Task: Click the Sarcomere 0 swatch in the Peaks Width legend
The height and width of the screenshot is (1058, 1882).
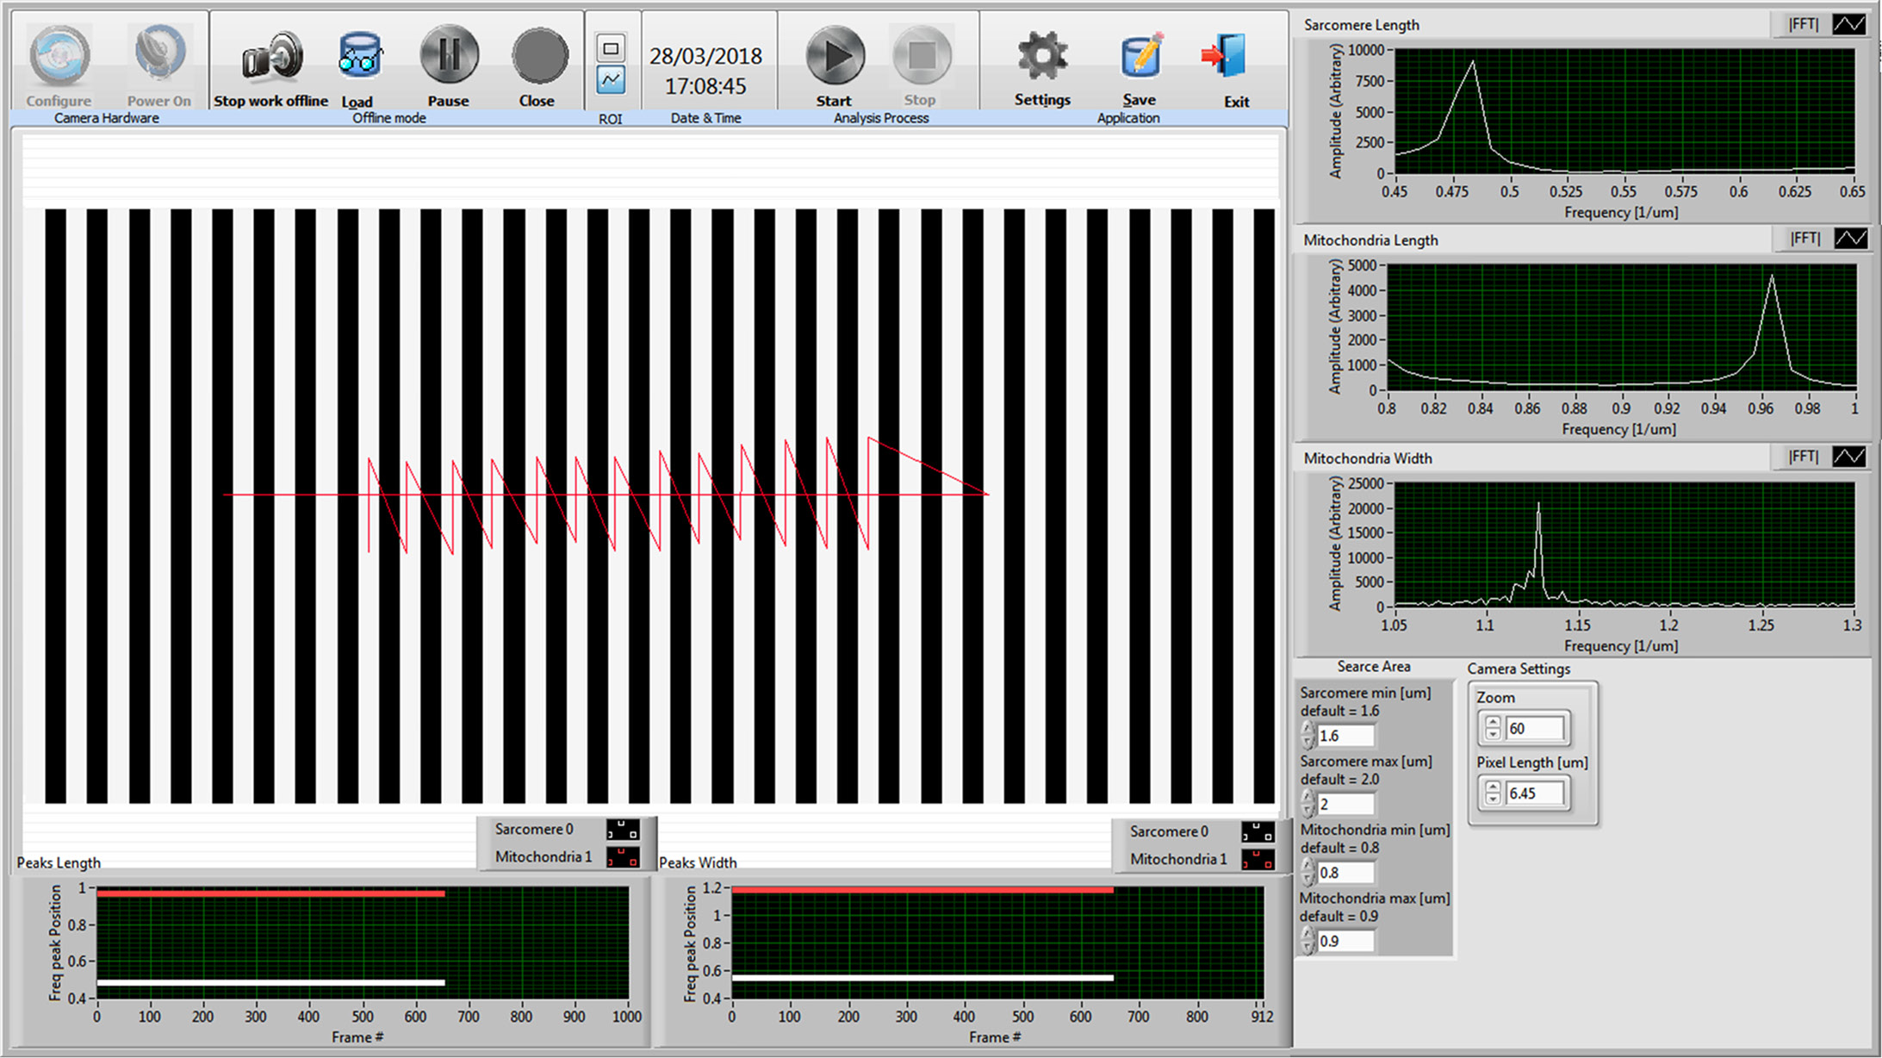Action: point(1257,831)
